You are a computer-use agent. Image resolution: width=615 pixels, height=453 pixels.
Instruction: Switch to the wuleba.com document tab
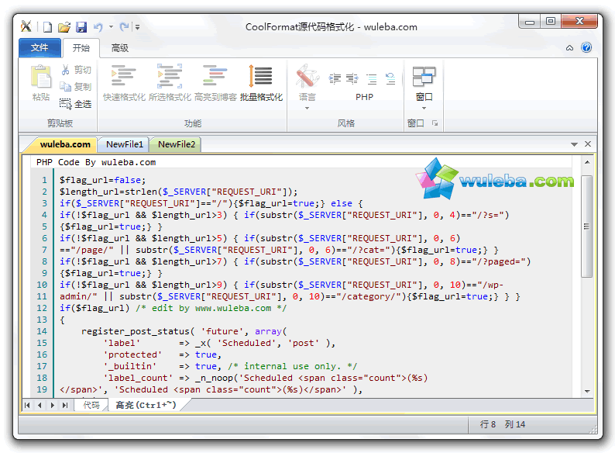point(65,144)
